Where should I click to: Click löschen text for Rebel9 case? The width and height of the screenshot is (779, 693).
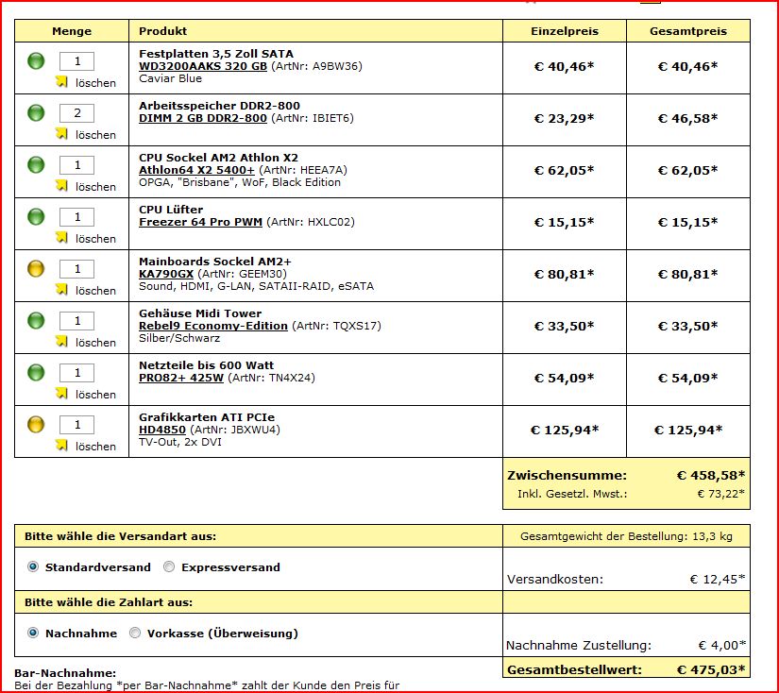pyautogui.click(x=95, y=343)
